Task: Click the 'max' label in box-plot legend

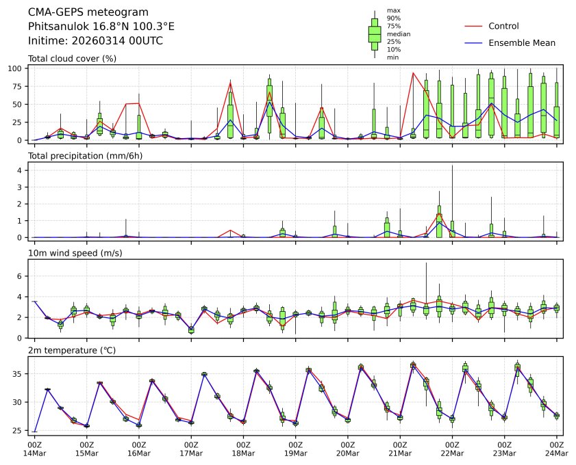Action: point(393,11)
